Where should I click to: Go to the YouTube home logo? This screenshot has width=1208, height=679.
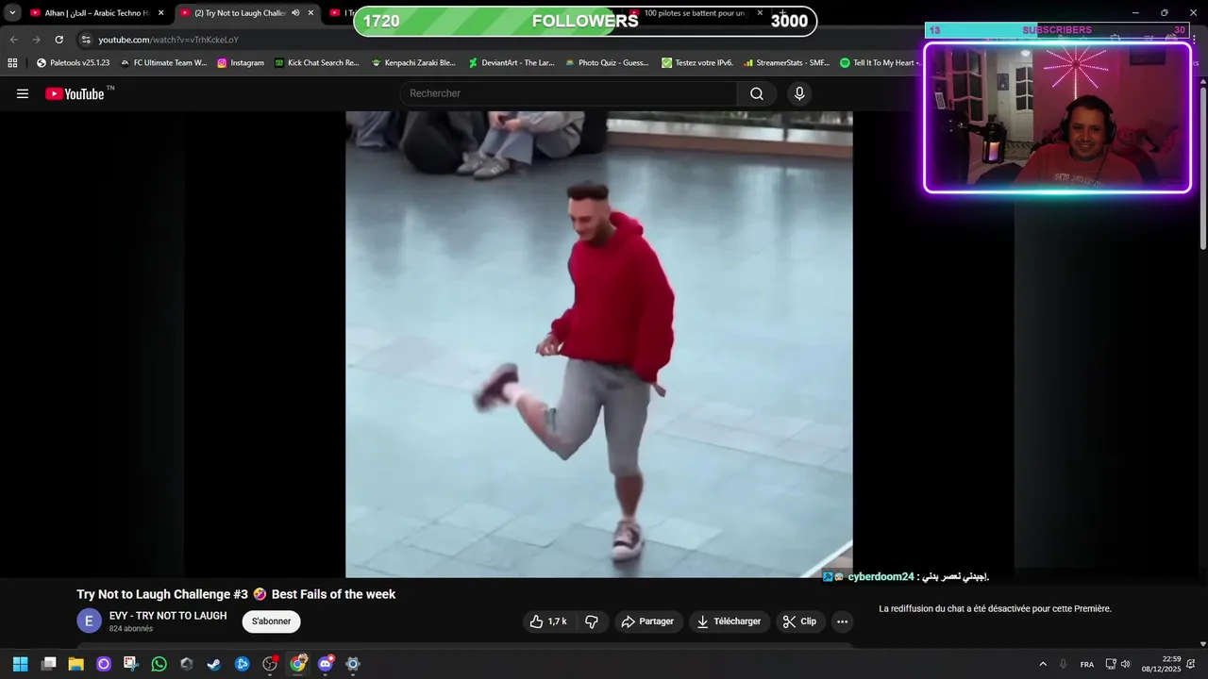click(75, 93)
